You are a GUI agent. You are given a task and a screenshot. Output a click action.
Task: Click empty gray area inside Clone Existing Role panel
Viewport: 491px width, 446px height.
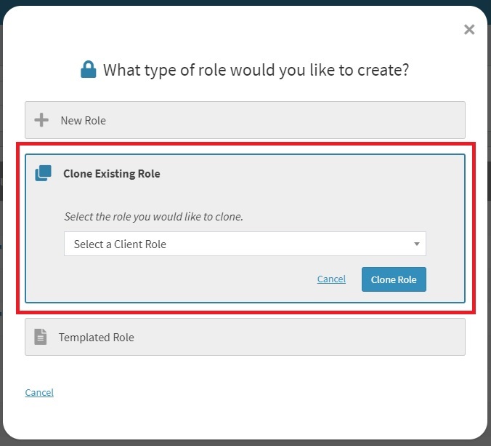coord(182,282)
